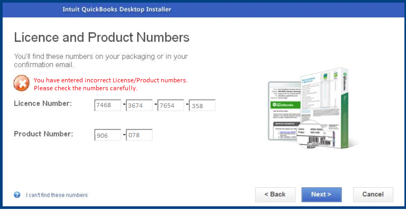Cancel the QuickBooks installation

(373, 195)
